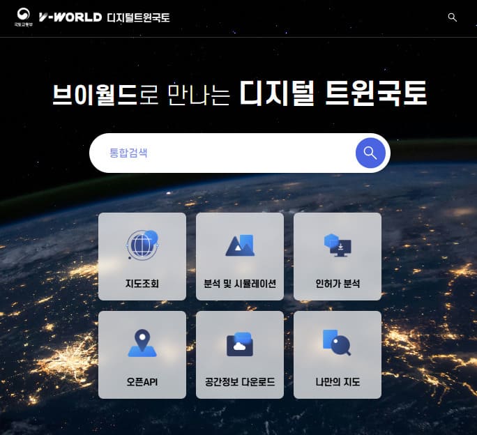The height and width of the screenshot is (435, 477).
Task: Open the 오픈API map pin icon
Action: pos(142,343)
